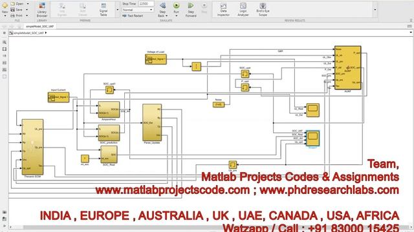Select the SOC_upd memory block
Screen dimensions: 414x232
point(245,74)
